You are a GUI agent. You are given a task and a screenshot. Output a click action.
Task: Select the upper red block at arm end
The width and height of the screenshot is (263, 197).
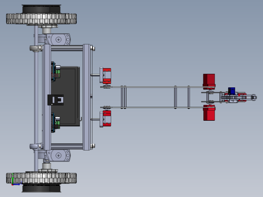209,81
